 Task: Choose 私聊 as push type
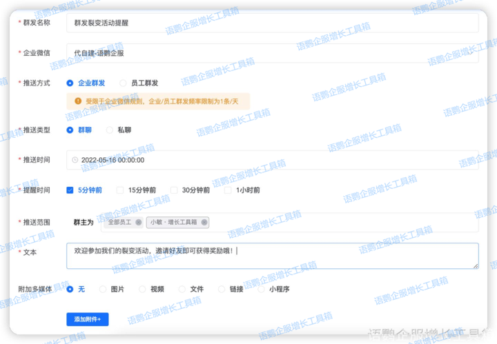point(110,130)
